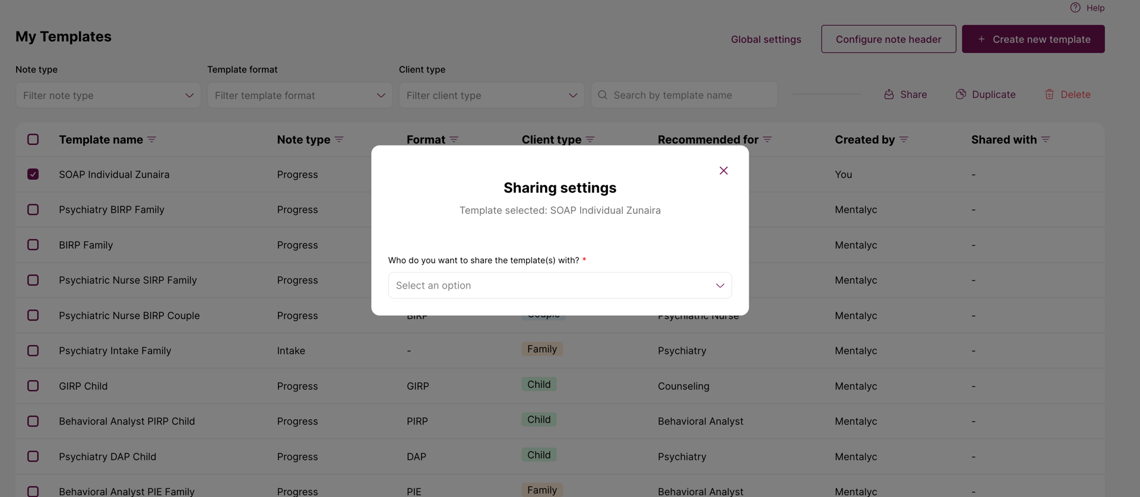The height and width of the screenshot is (497, 1140).
Task: Click the Delete trash icon
Action: coord(1049,94)
